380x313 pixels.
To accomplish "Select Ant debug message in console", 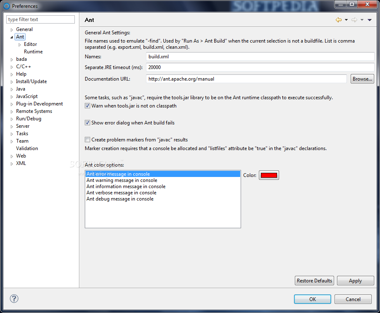I will pos(163,199).
